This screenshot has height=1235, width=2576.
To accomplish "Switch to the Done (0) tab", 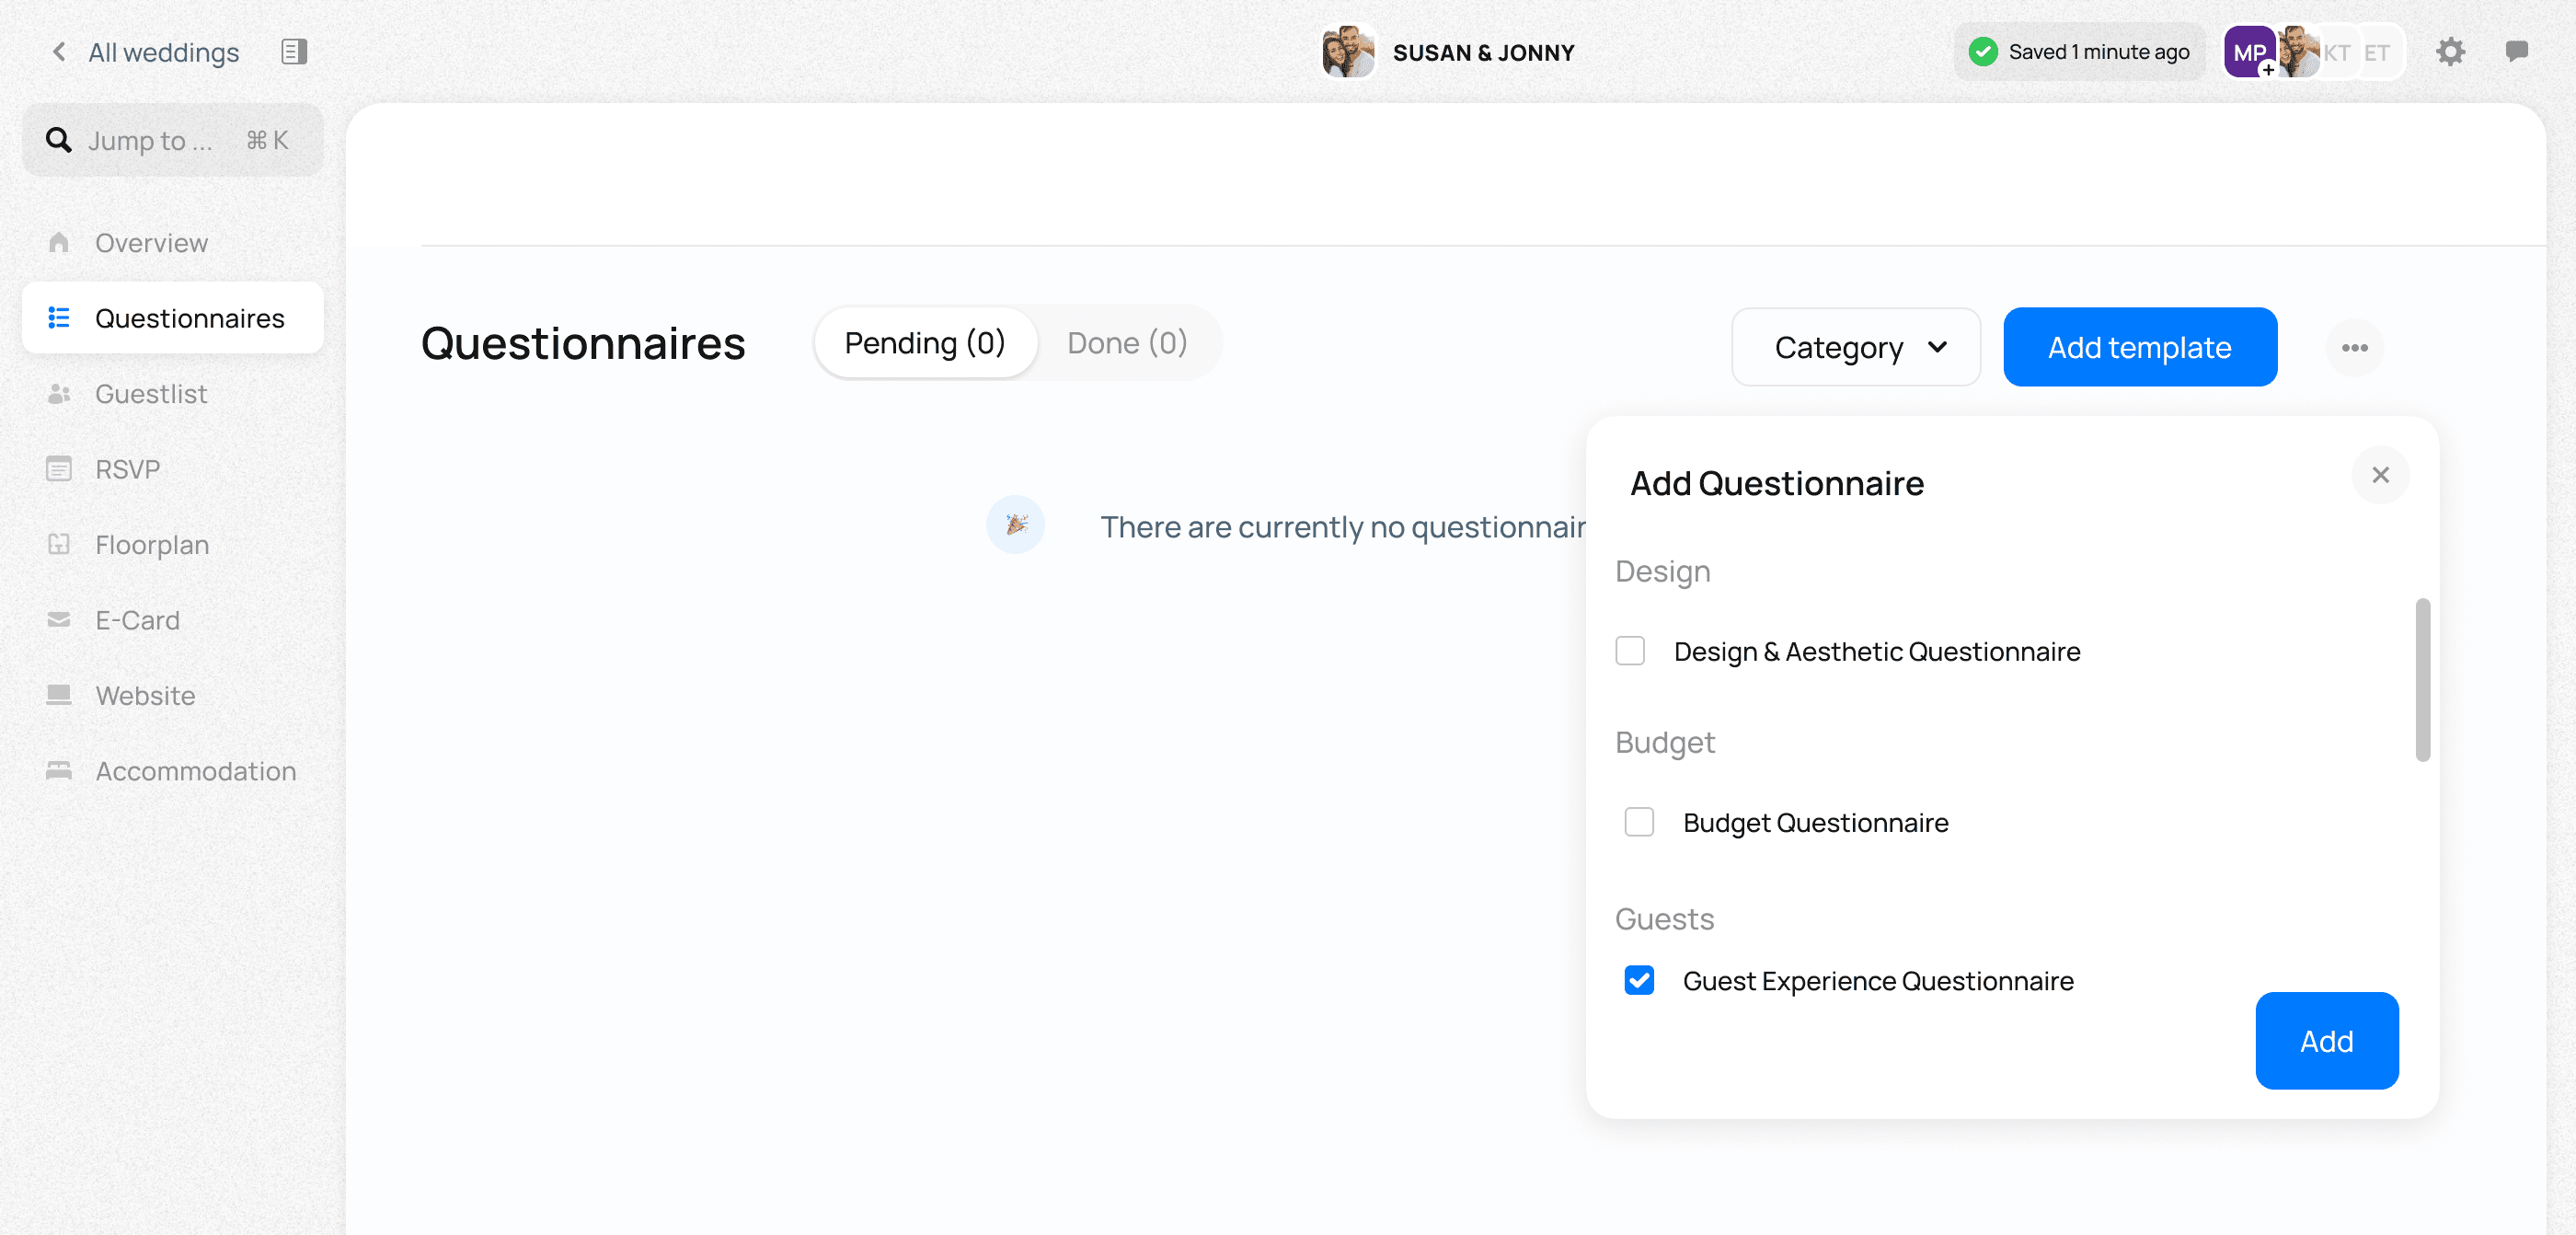I will click(1127, 343).
